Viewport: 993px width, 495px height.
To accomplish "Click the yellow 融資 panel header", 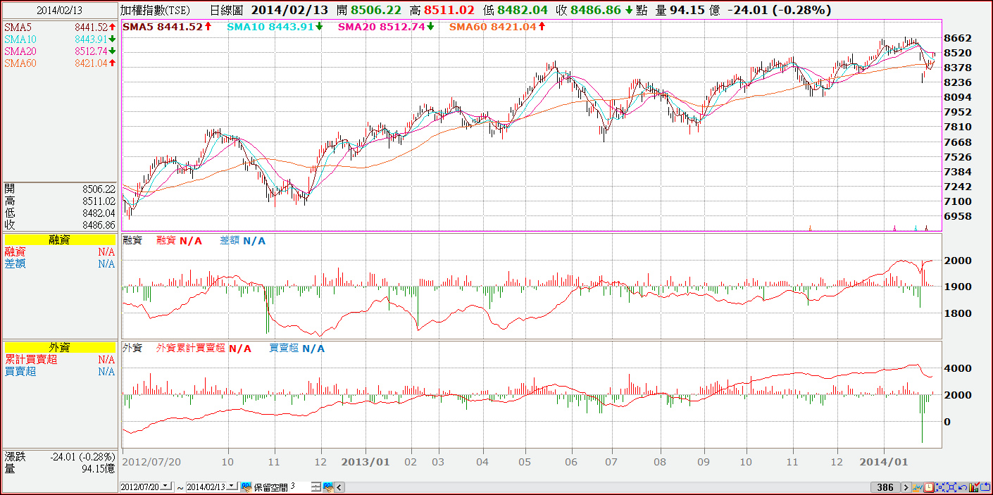I will point(59,240).
